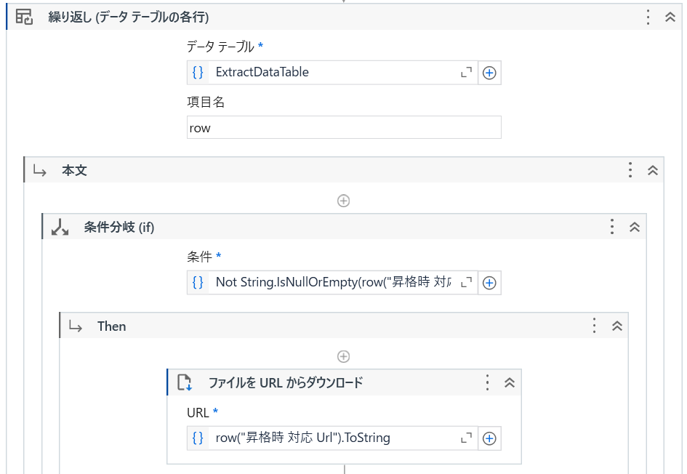Image resolution: width=687 pixels, height=474 pixels.
Task: Collapse the 本文 body section
Action: [x=652, y=170]
